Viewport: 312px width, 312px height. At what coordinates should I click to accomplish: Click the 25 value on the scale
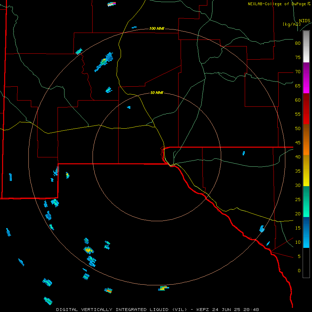[298, 199]
